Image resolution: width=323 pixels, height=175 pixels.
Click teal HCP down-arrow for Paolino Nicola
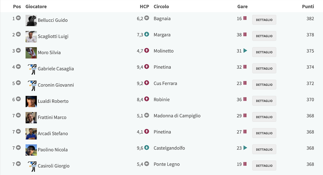(x=147, y=148)
